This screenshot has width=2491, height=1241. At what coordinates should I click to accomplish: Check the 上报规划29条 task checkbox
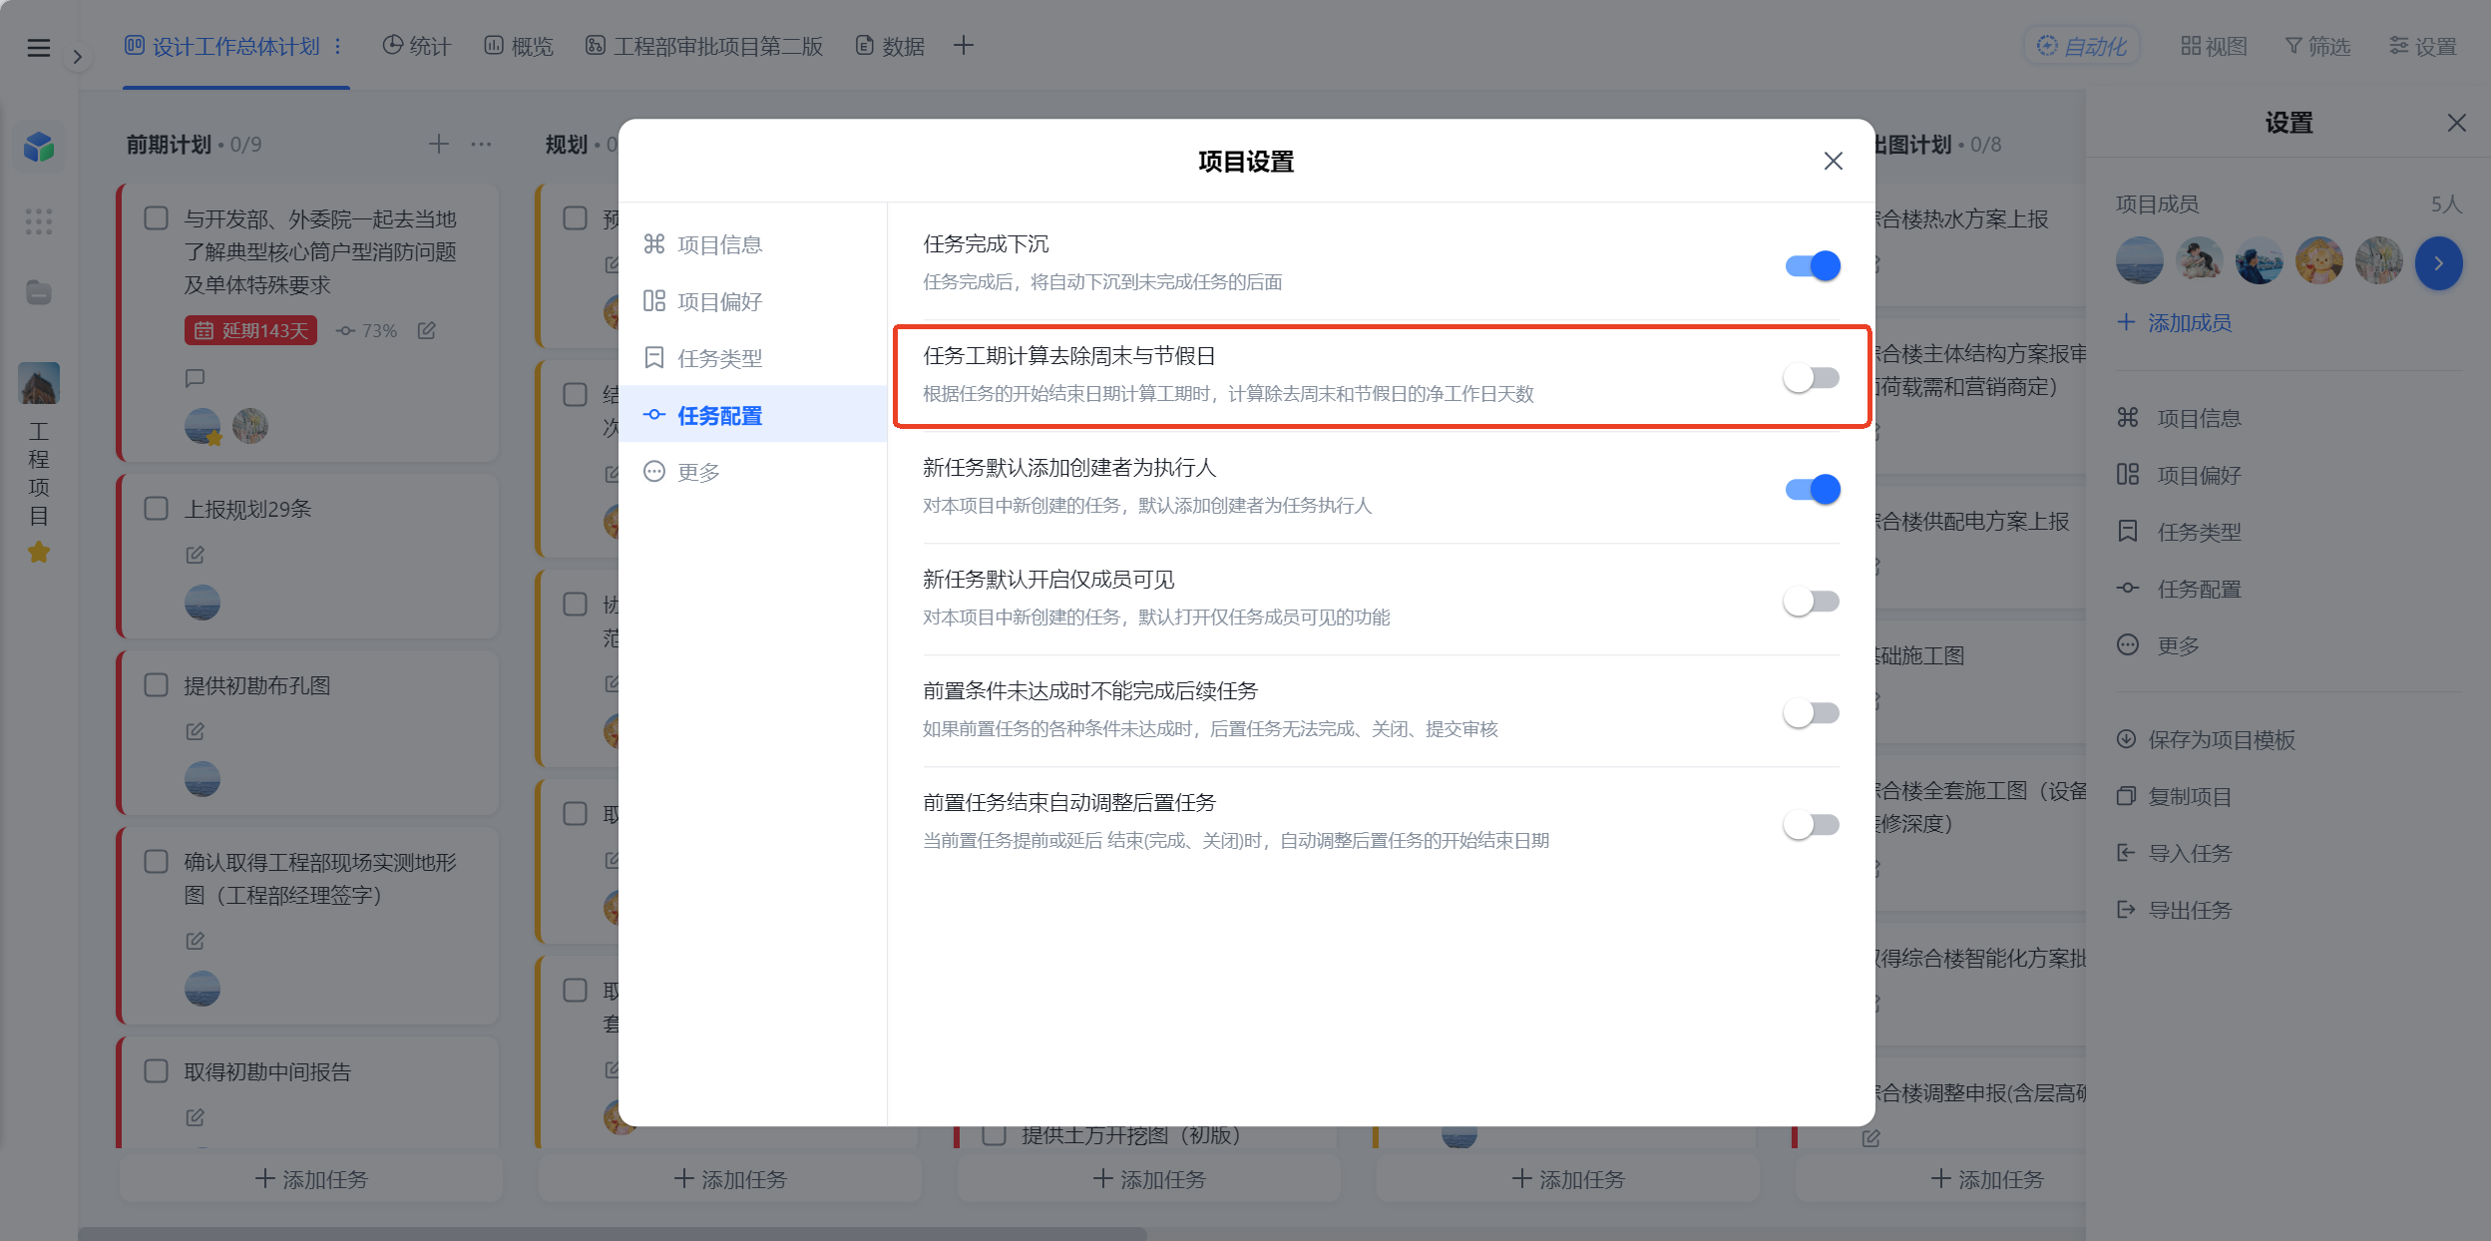(157, 508)
